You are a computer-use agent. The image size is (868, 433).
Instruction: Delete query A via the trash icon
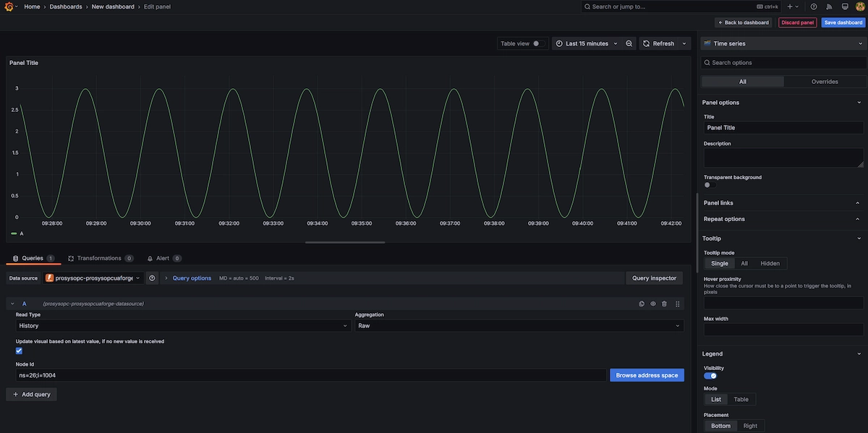pyautogui.click(x=663, y=302)
